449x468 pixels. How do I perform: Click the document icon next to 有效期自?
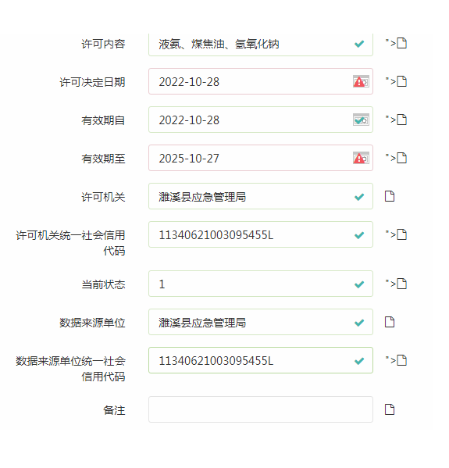click(402, 120)
